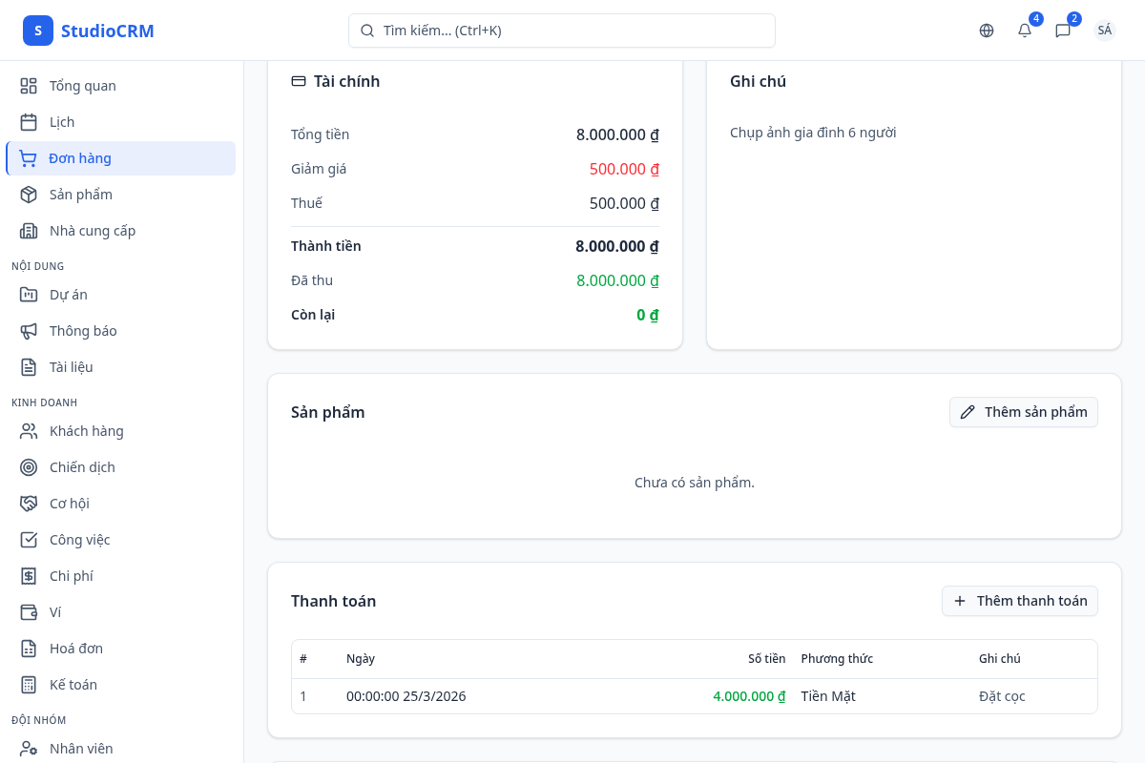Open Khách hàng menu item

[x=87, y=431]
